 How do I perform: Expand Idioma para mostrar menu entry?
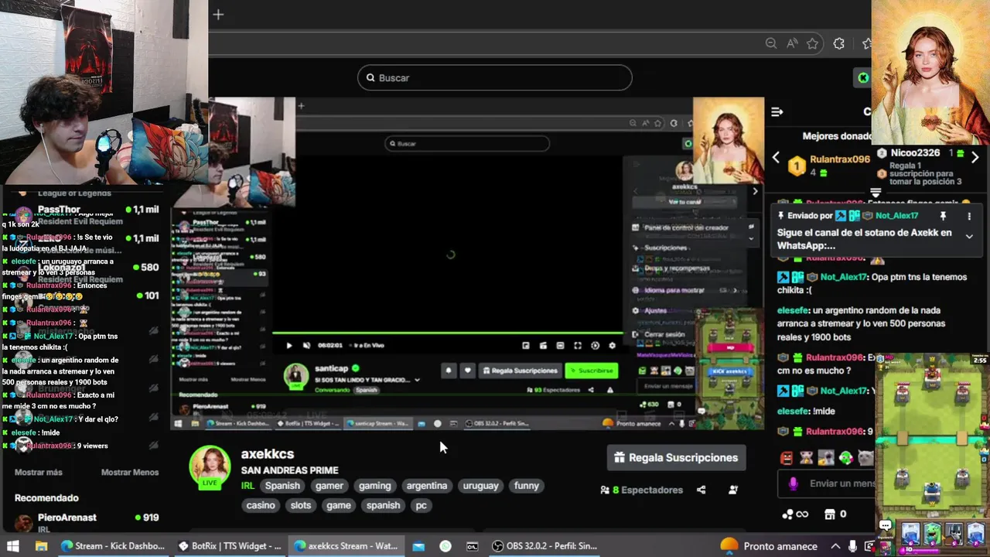click(x=684, y=290)
